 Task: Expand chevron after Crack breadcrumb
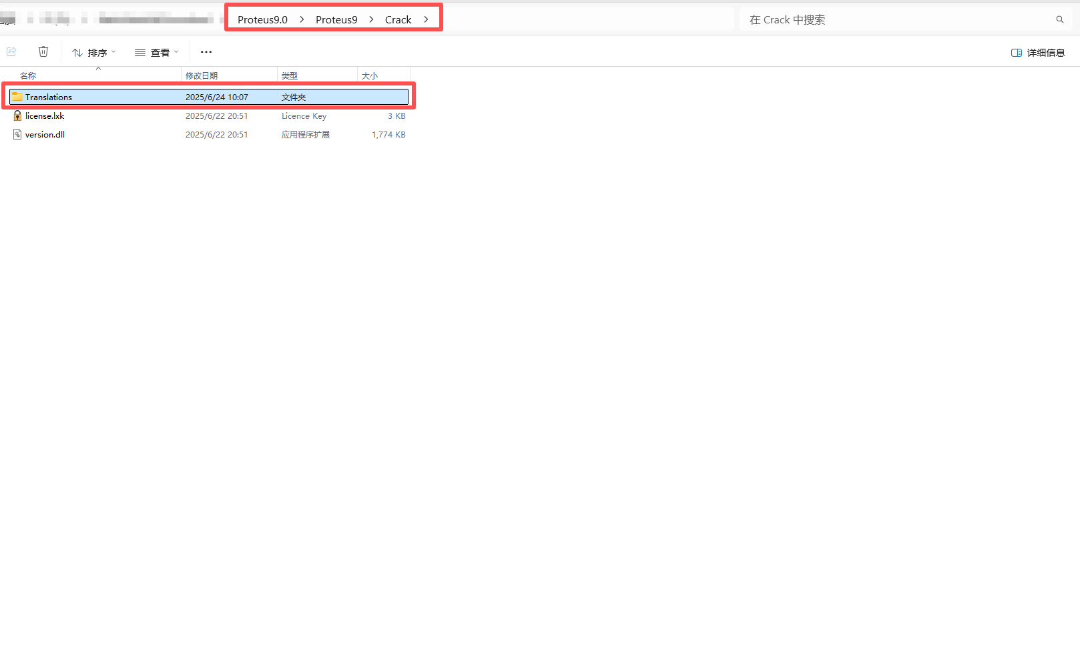(x=426, y=19)
